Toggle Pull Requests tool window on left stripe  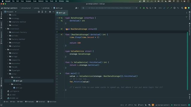point(1,38)
